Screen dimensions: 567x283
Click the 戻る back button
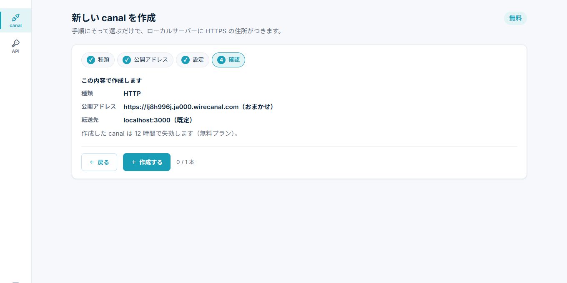[x=99, y=162]
